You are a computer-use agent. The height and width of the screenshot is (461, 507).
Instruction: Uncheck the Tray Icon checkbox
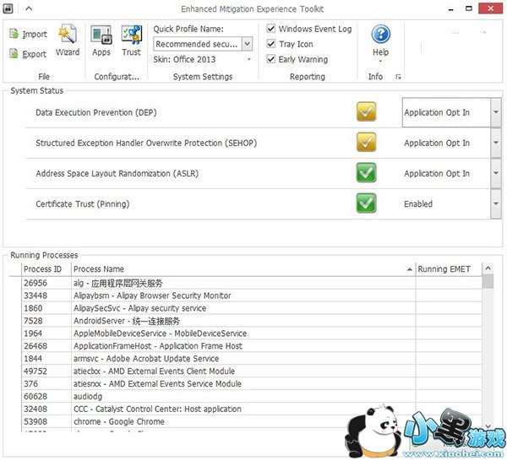[x=271, y=44]
